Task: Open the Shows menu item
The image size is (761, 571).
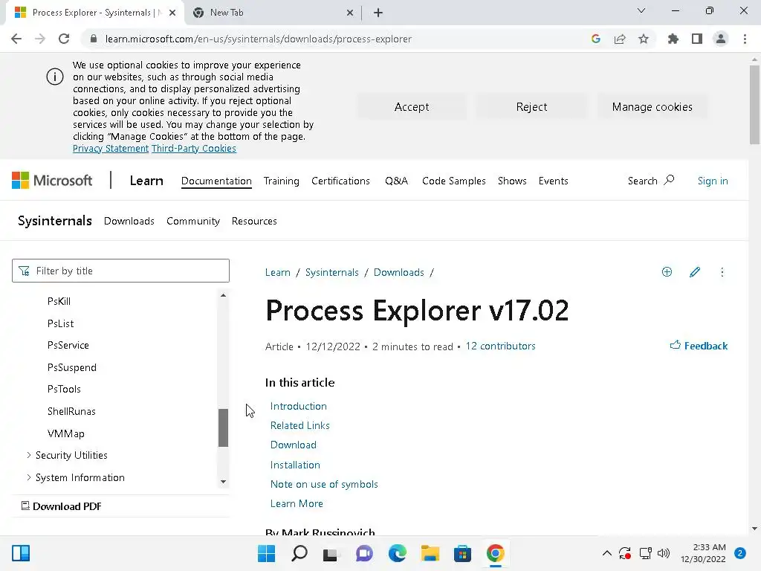Action: point(512,181)
